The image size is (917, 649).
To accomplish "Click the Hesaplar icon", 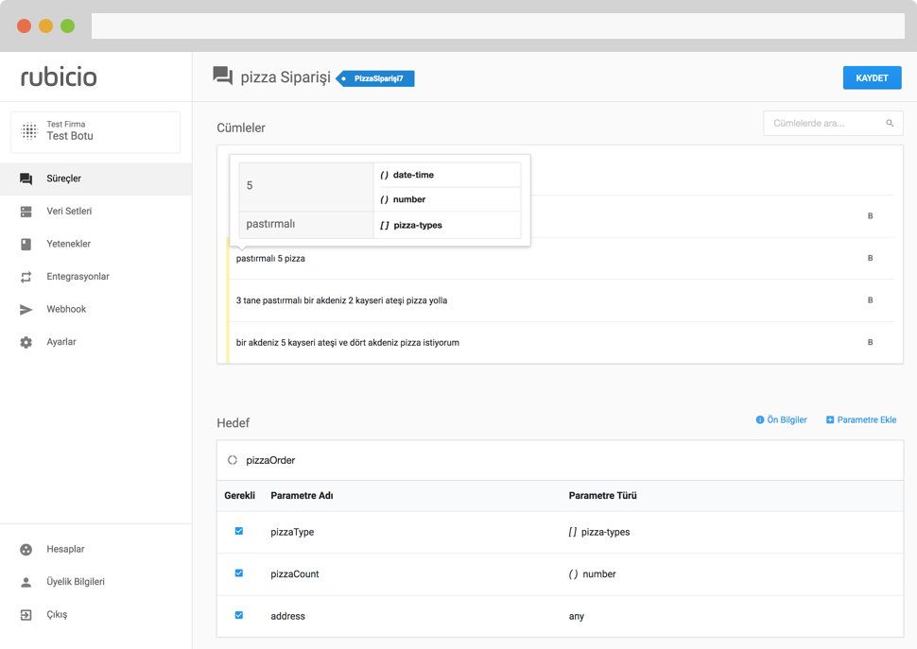I will click(26, 549).
